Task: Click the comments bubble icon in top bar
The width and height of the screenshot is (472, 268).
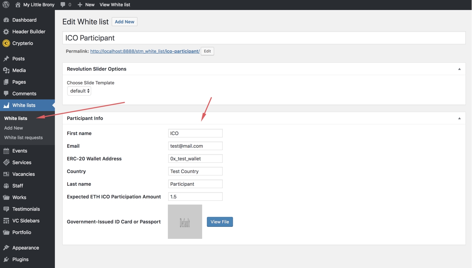Action: pyautogui.click(x=63, y=5)
